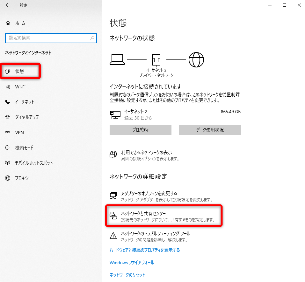Image resolution: width=305 pixels, height=282 pixels.
Task: Open ネットワークのトラブルシューティング ツール
Action: [x=156, y=233]
